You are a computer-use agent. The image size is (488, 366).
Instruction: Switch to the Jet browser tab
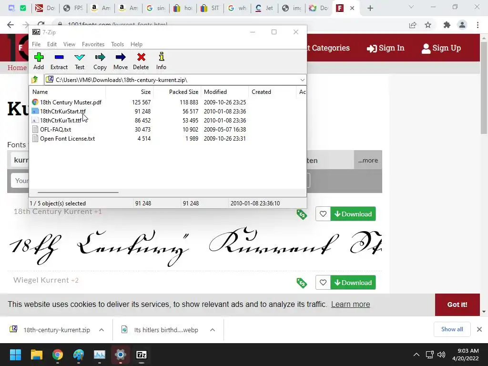tap(264, 8)
